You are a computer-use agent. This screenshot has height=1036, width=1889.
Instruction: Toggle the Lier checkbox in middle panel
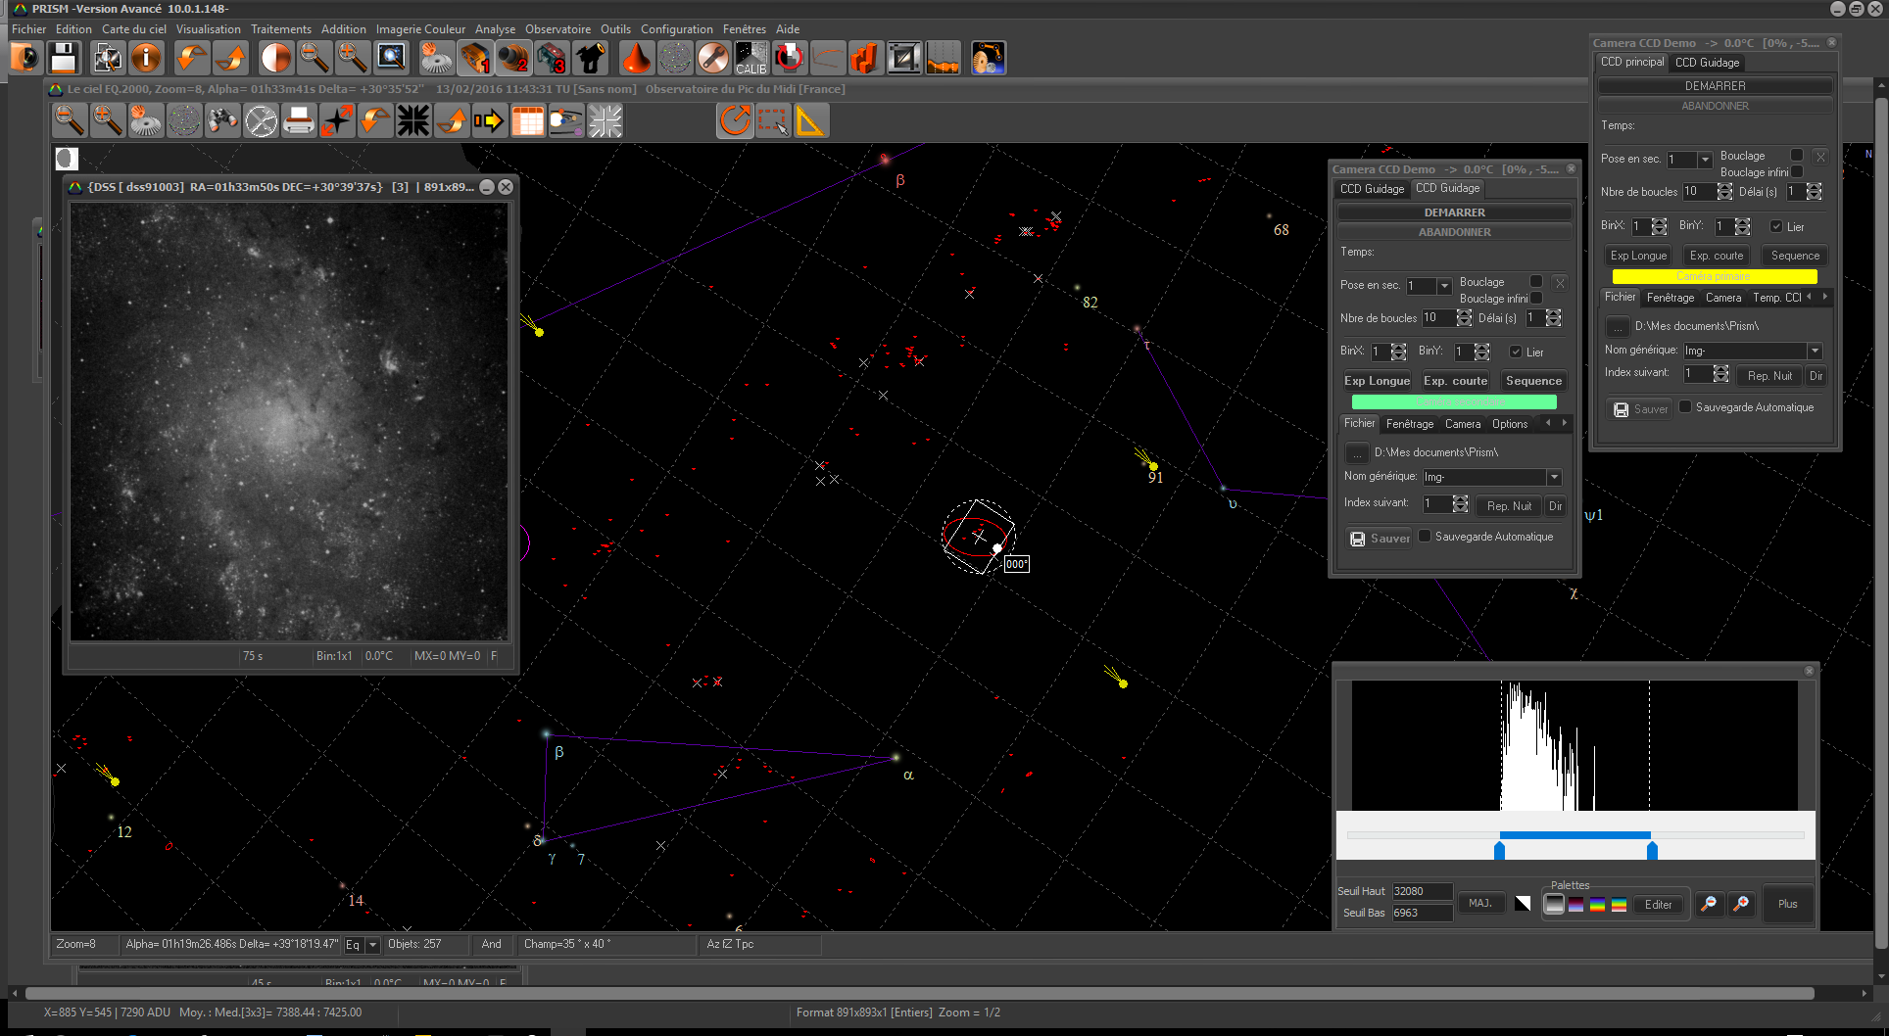click(x=1516, y=352)
